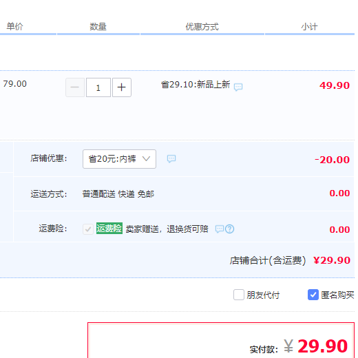This screenshot has width=358, height=358.
Task: Click the comment icon next to 店铺优惠 dropdown
Action: pos(171,158)
